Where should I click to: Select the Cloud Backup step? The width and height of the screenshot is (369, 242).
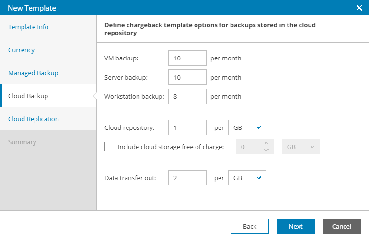[x=28, y=96]
